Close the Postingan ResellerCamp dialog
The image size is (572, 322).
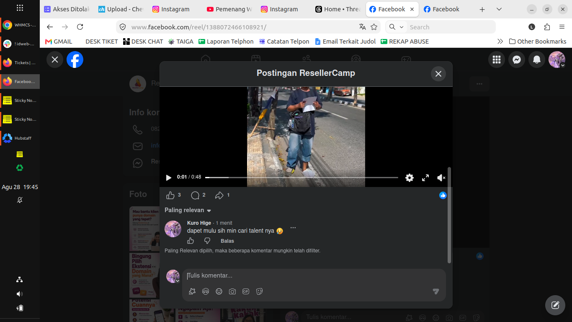[438, 74]
